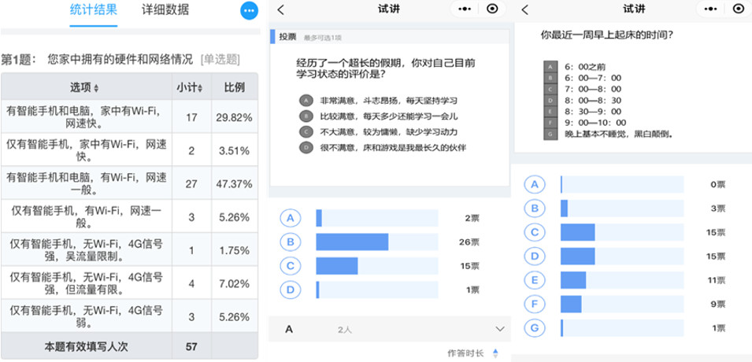Select option A 非常满意 in the poll
Screen dimensions: 752x362
pyautogui.click(x=304, y=101)
